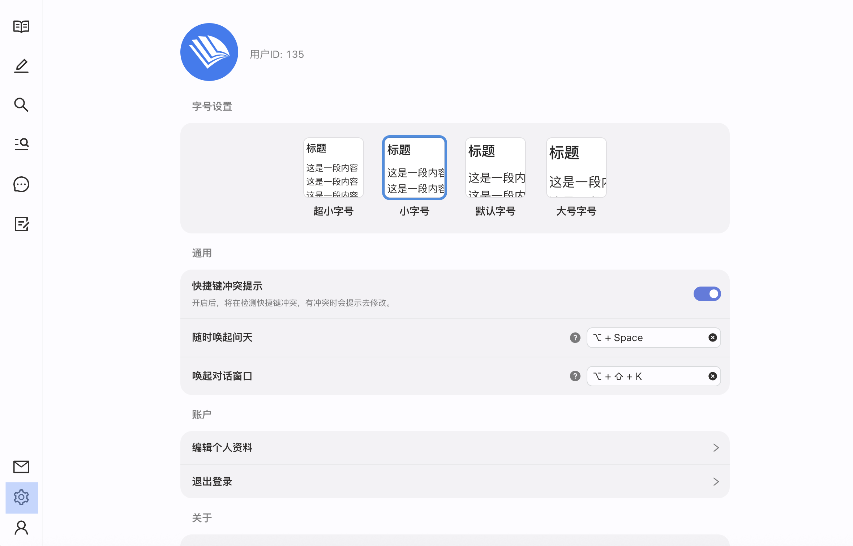Open the chat bubble icon in sidebar

21,184
